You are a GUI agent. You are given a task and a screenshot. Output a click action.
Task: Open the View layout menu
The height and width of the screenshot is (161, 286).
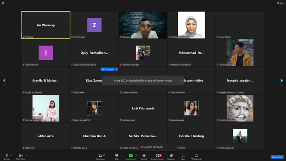point(281,3)
